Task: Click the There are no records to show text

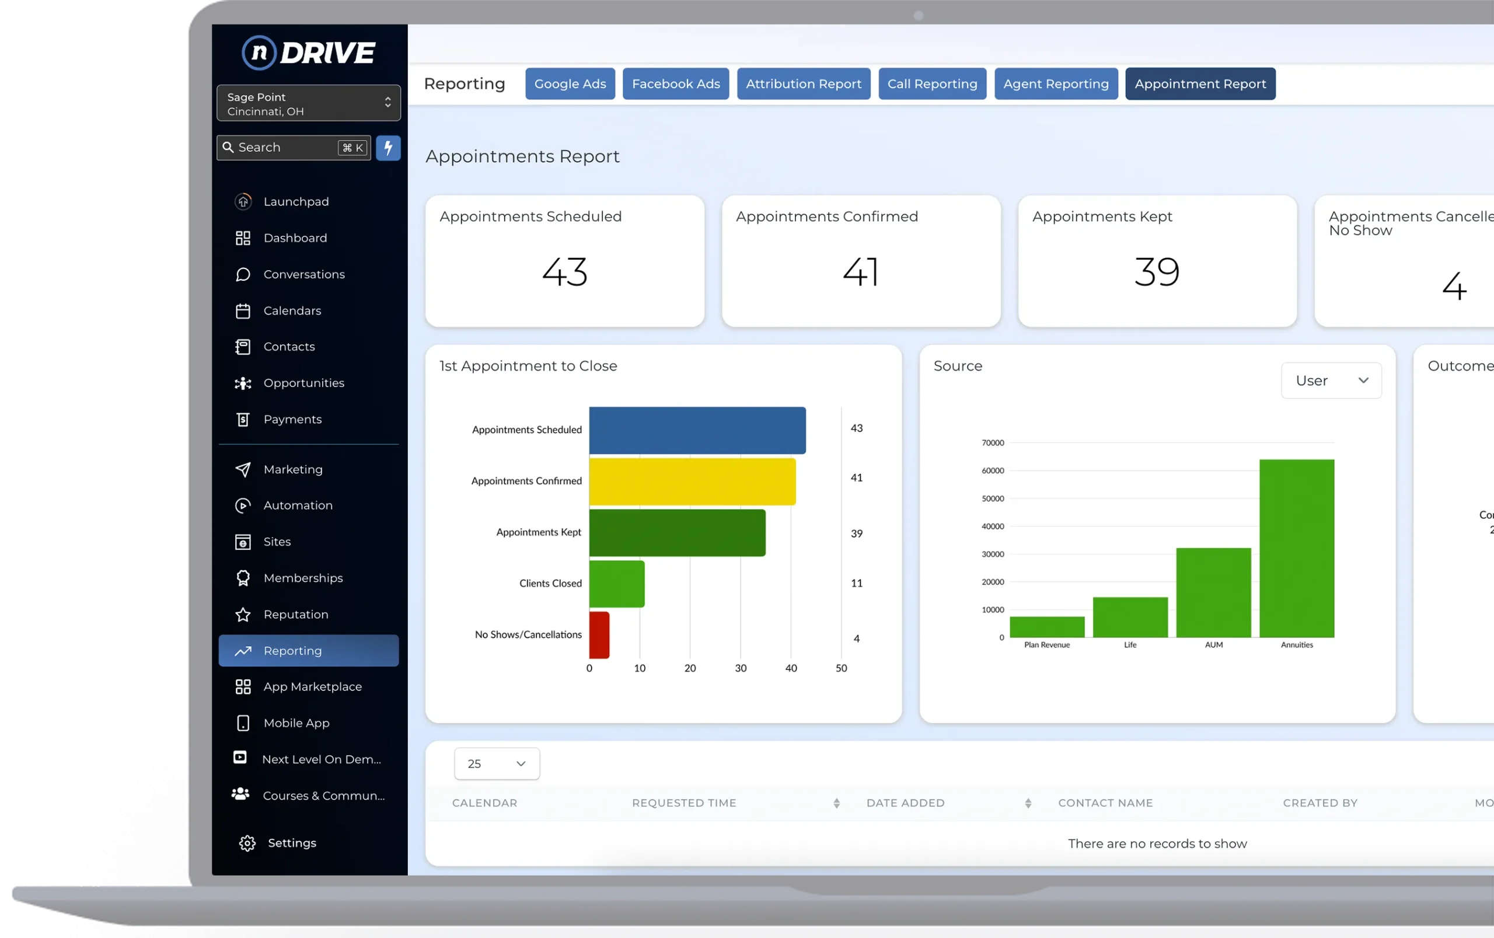Action: point(1157,843)
